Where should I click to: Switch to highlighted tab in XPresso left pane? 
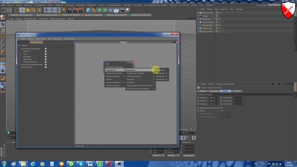point(36,42)
